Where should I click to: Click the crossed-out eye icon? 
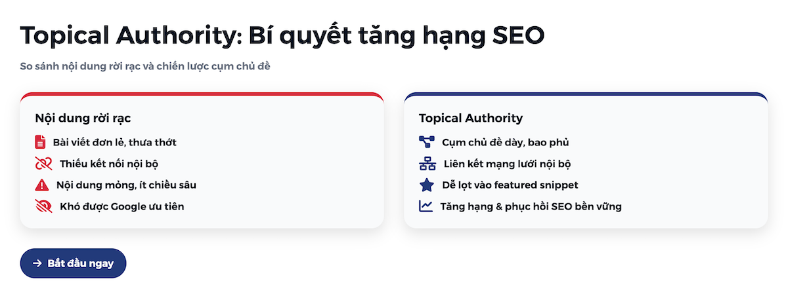coord(43,206)
